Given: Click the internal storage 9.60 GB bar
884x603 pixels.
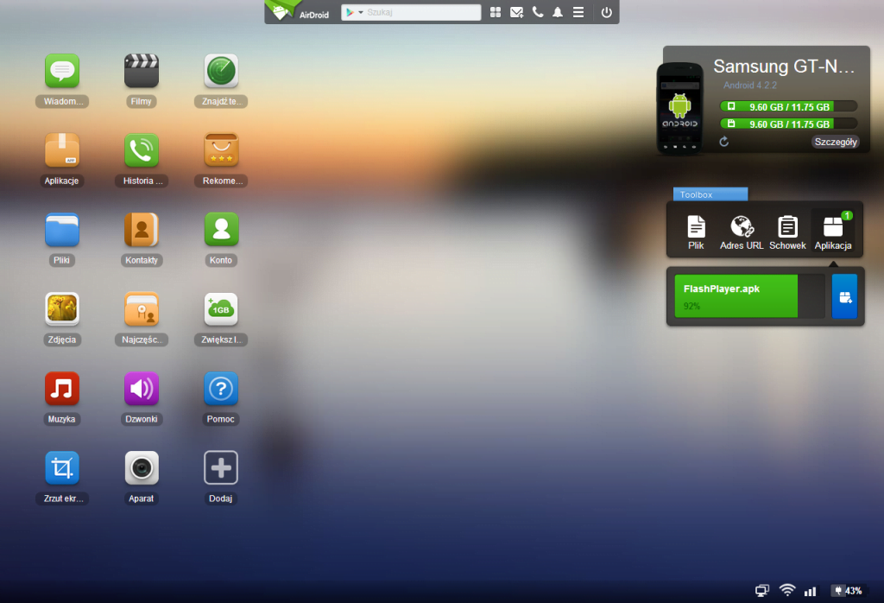Looking at the screenshot, I should click(789, 106).
